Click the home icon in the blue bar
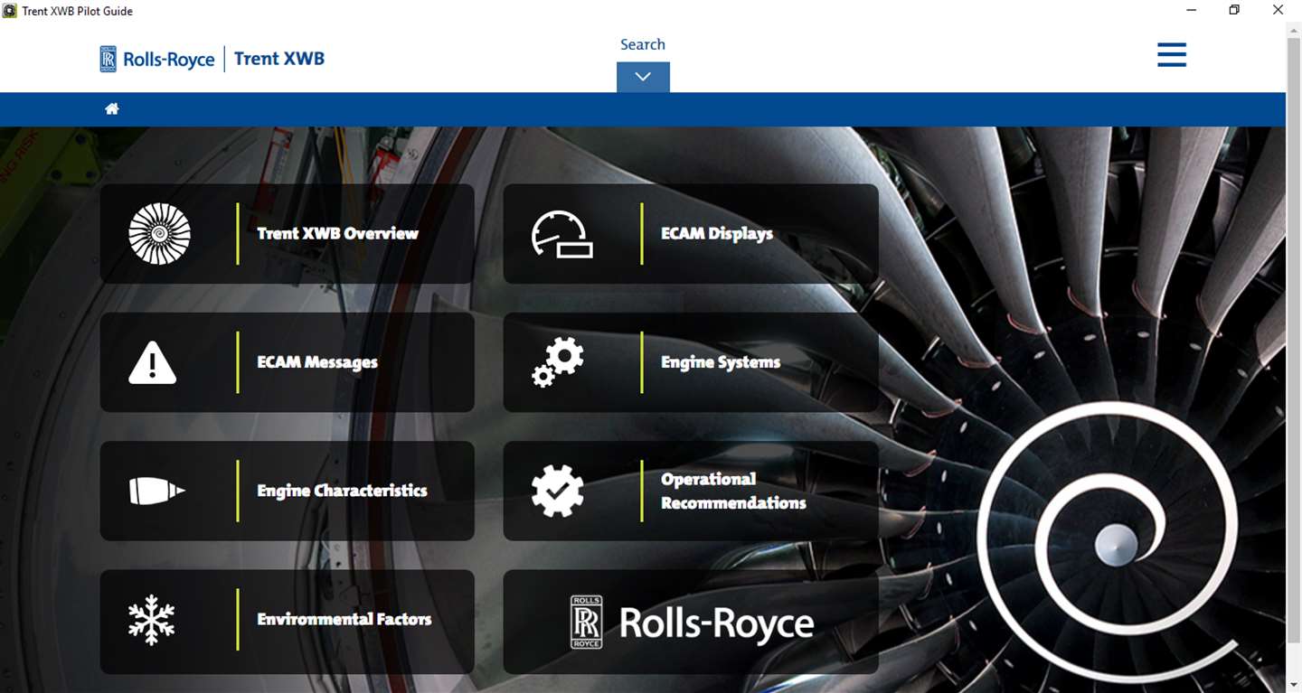This screenshot has width=1302, height=693. [112, 108]
